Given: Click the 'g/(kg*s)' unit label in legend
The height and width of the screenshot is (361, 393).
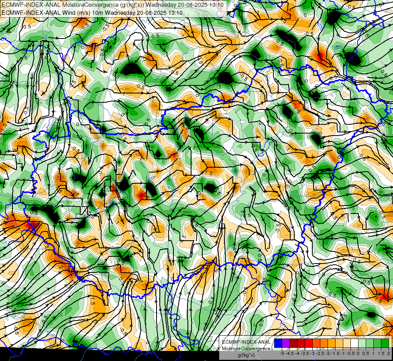Looking at the screenshot, I should tap(246, 355).
